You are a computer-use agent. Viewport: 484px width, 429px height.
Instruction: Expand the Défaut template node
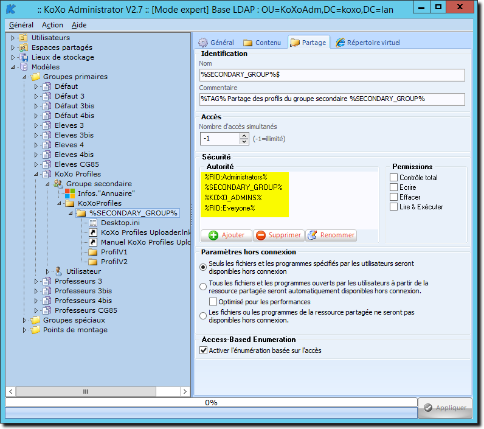pyautogui.click(x=36, y=87)
